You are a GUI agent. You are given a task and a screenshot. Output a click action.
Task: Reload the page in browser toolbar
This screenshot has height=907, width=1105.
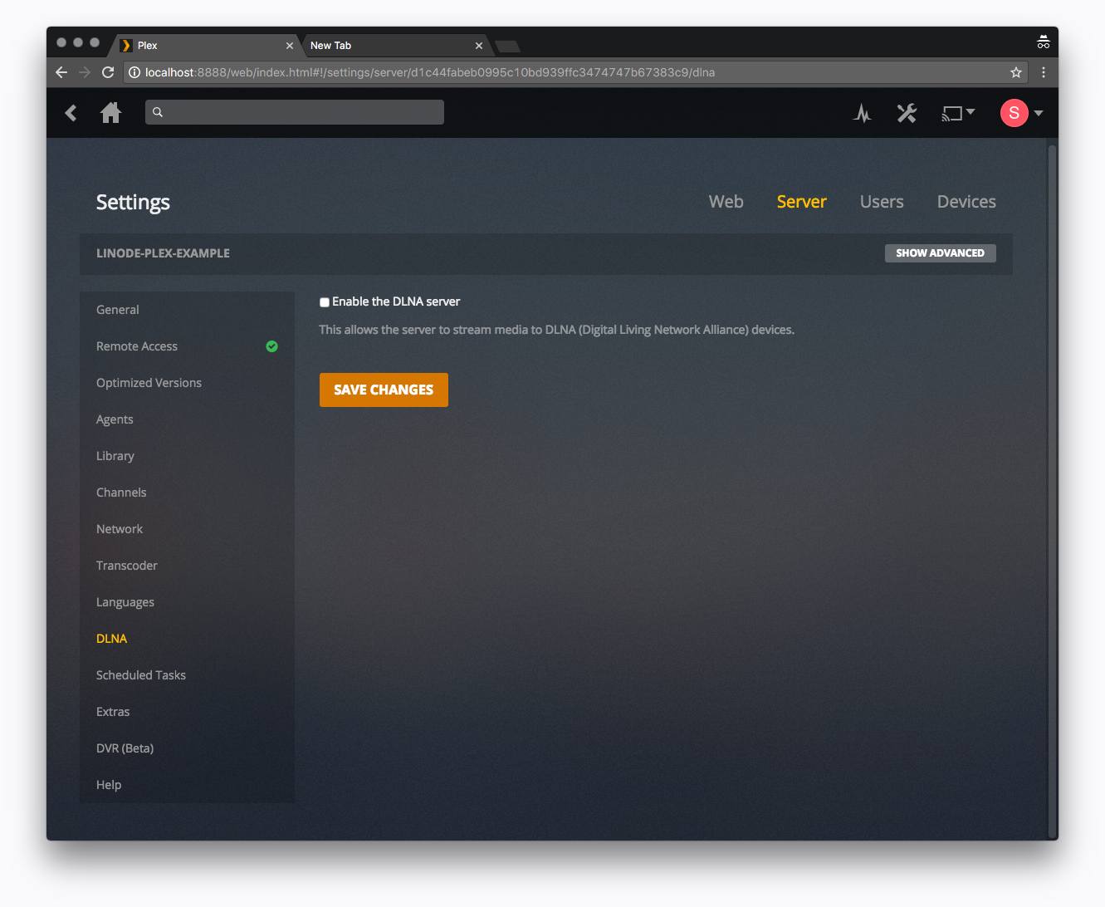point(108,72)
